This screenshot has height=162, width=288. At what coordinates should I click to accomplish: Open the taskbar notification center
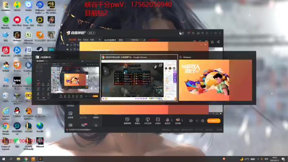point(283,159)
